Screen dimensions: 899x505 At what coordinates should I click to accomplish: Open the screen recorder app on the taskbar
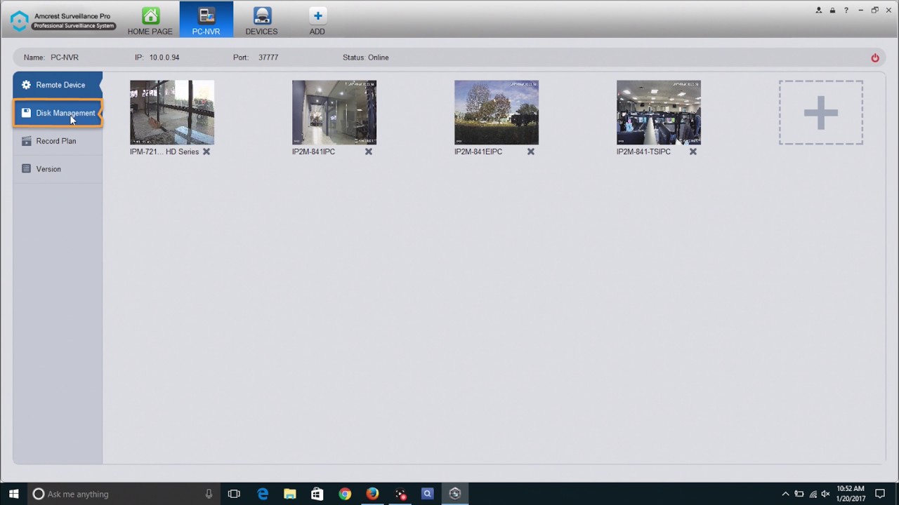(400, 494)
